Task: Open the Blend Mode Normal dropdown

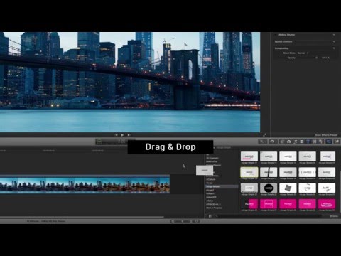Action: coord(303,53)
